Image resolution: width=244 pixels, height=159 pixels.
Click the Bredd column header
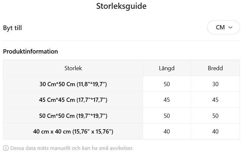pos(215,68)
